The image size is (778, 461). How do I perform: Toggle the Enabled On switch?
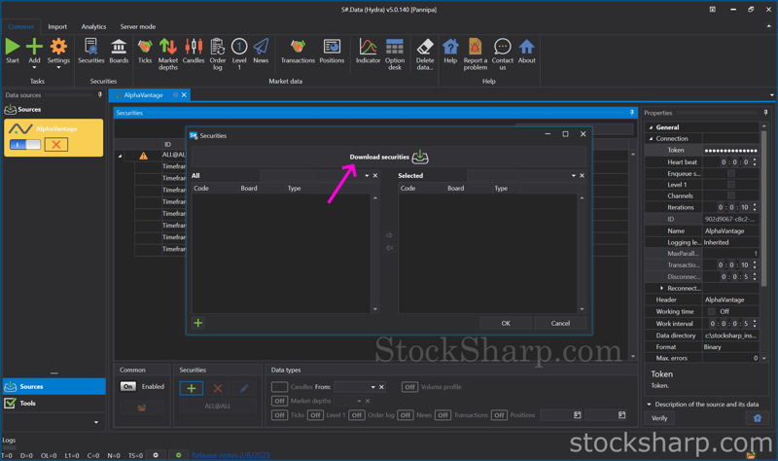point(128,386)
